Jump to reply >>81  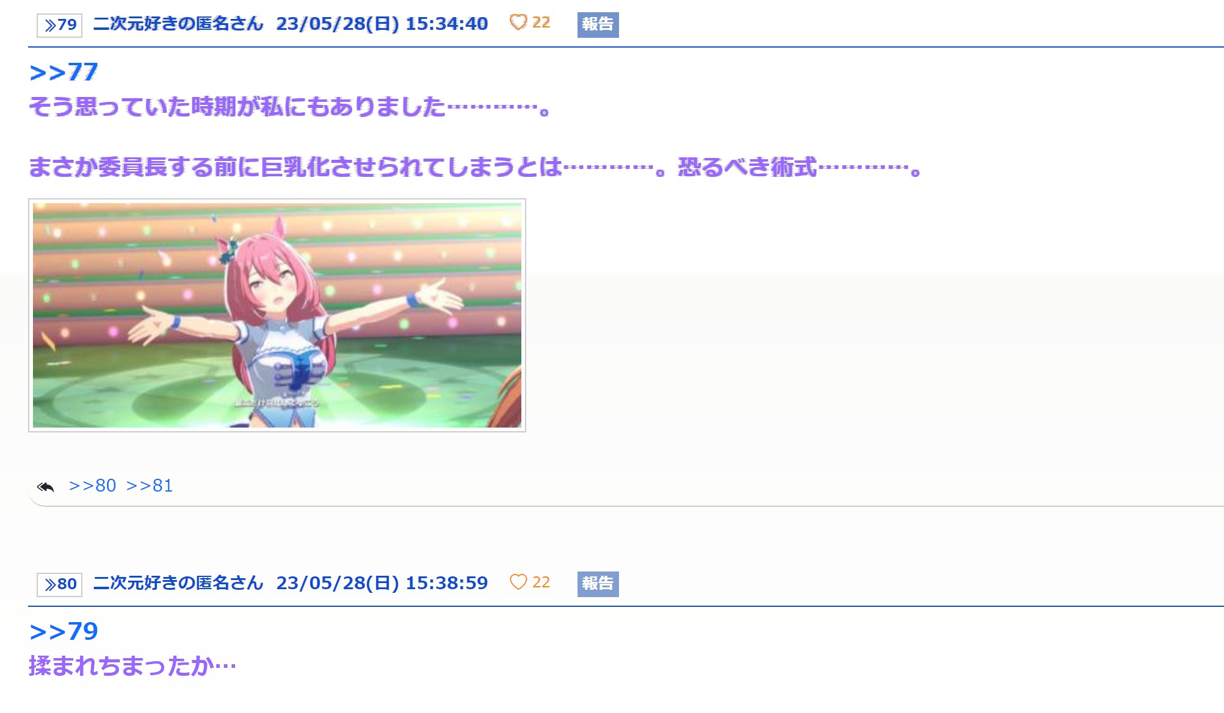pos(150,485)
